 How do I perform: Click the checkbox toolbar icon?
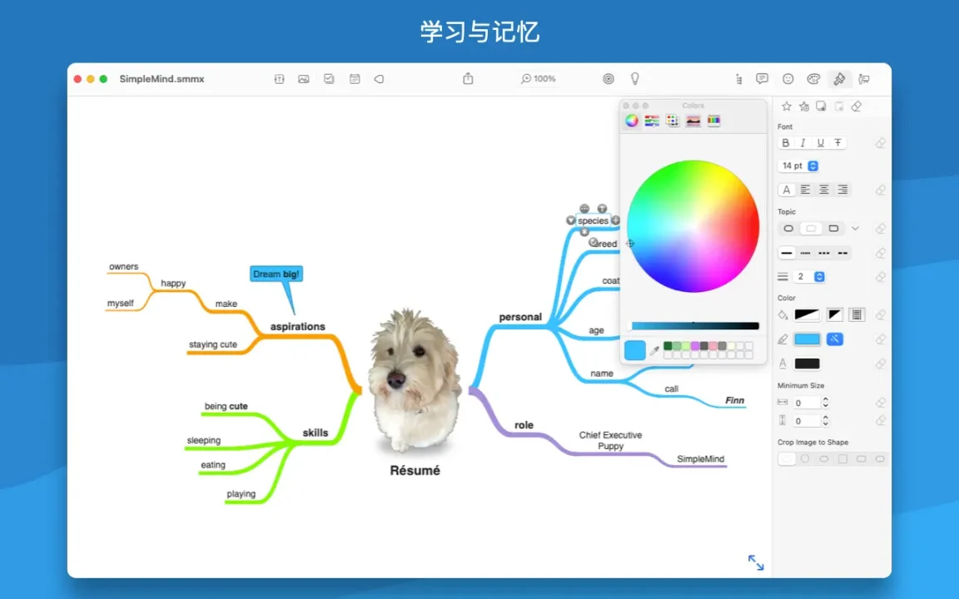[x=329, y=79]
